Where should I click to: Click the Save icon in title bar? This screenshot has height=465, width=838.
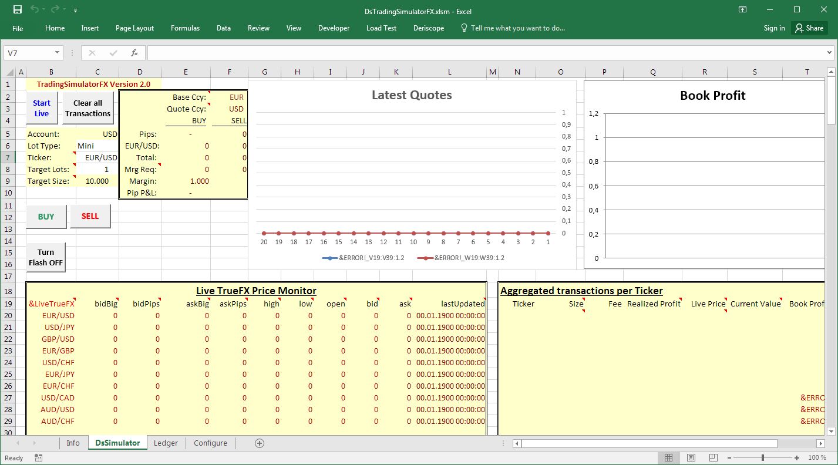click(x=18, y=10)
